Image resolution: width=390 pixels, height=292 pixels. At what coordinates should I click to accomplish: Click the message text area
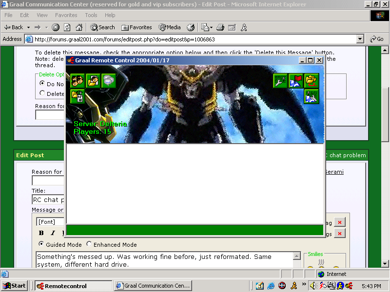click(165, 260)
